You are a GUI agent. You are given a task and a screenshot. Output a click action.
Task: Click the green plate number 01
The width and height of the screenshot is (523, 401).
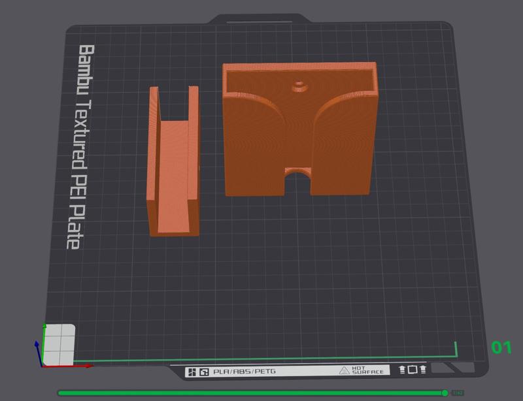pos(501,347)
